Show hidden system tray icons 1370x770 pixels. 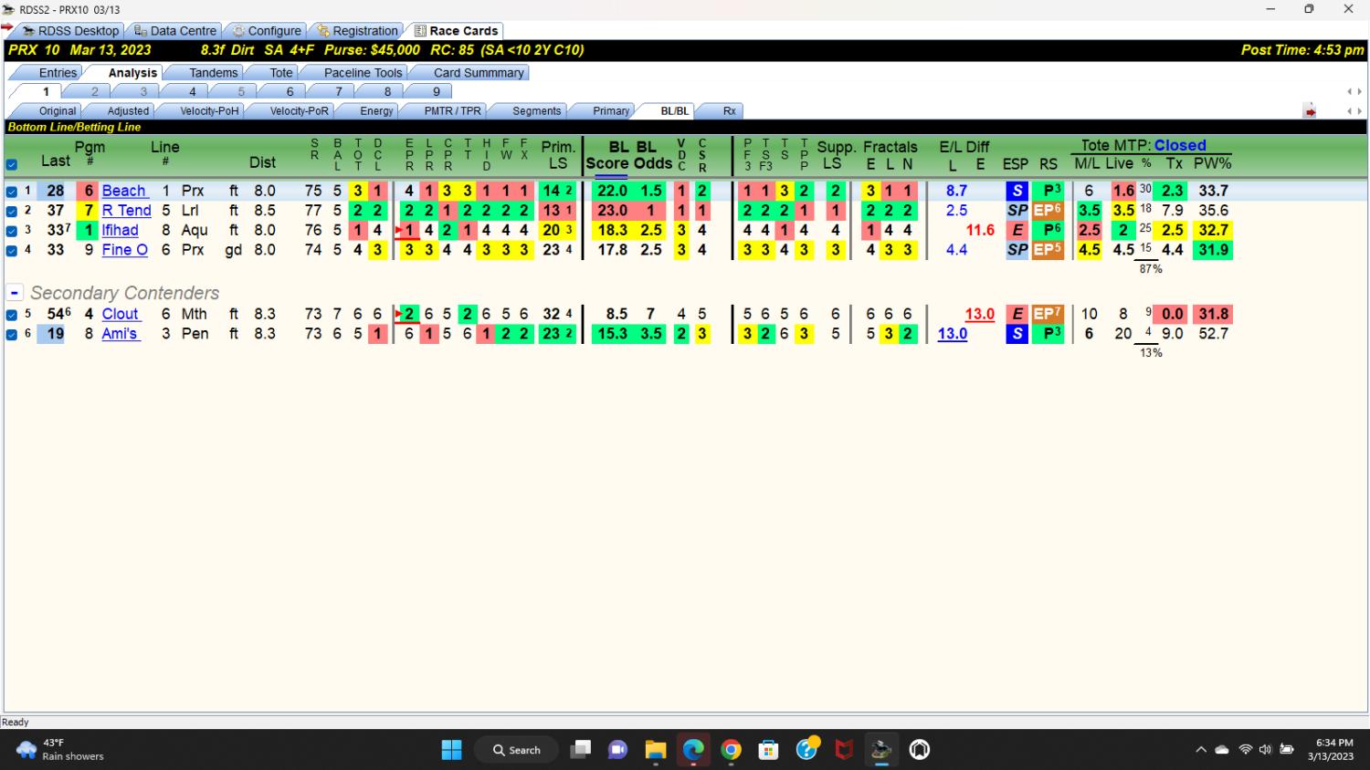coord(1200,750)
